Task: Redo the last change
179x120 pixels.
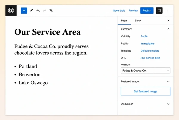Action: (45, 11)
